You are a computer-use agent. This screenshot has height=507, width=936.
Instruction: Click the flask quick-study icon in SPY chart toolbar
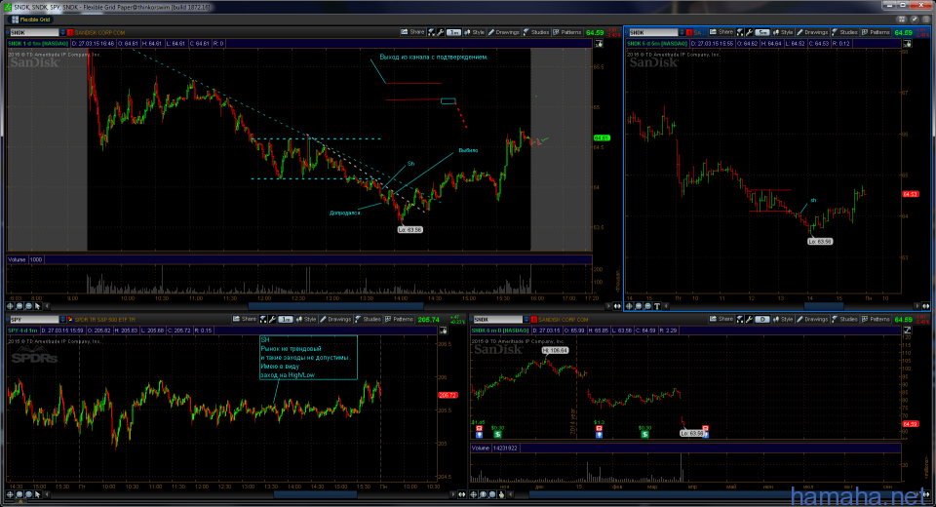(263, 320)
